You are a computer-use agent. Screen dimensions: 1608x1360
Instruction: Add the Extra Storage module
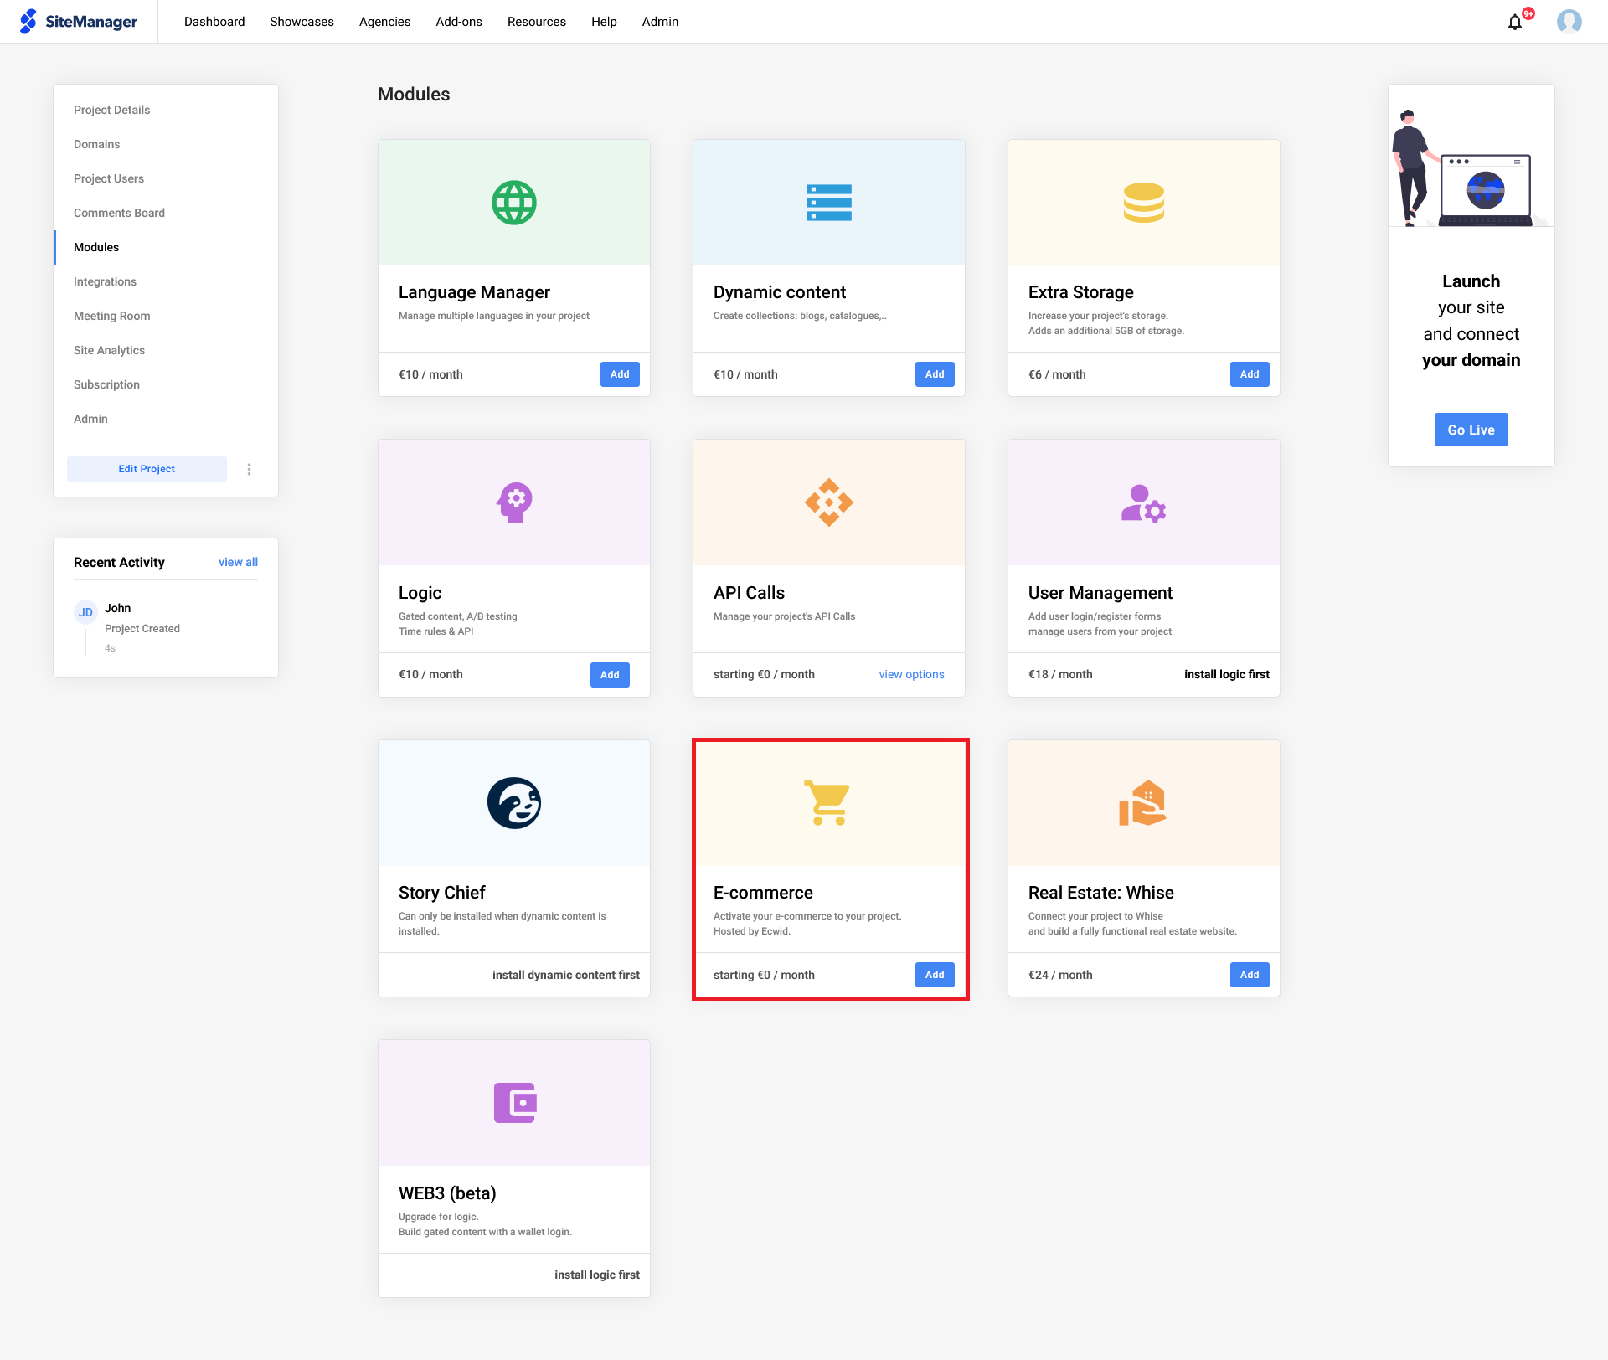(1250, 374)
